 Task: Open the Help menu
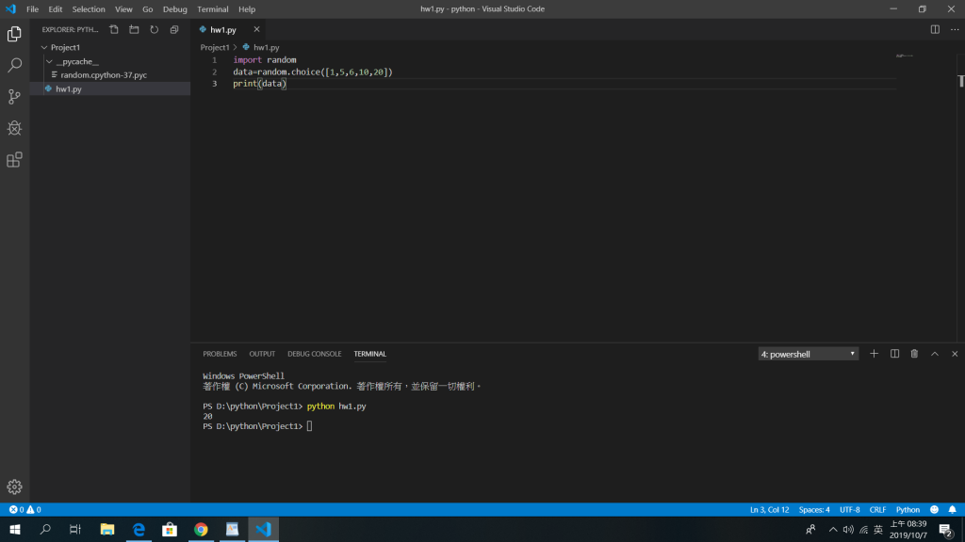(247, 9)
